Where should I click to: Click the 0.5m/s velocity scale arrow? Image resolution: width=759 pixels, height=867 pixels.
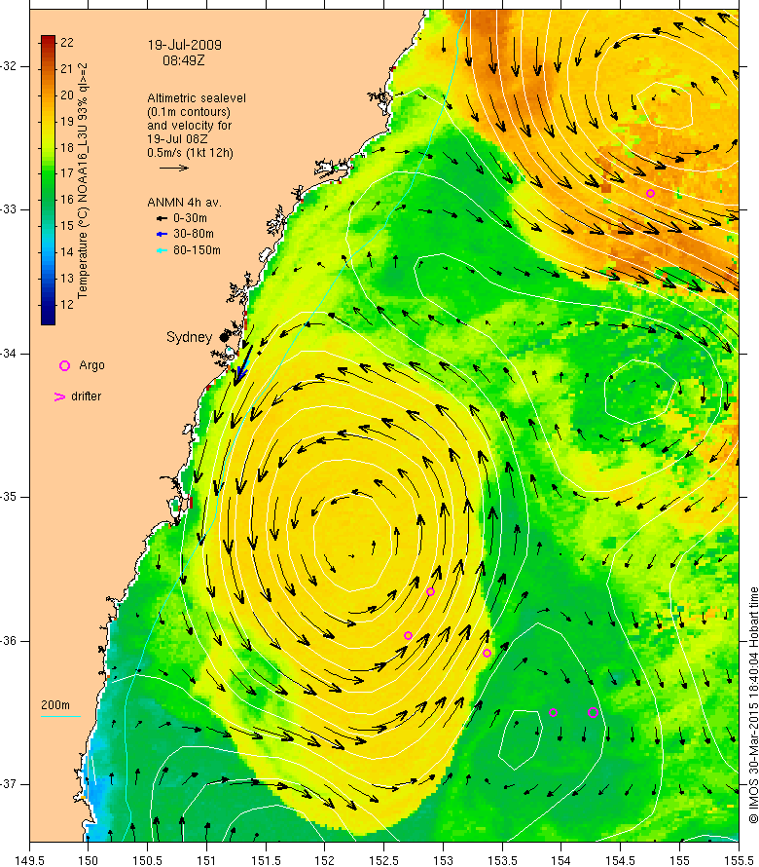coord(174,168)
